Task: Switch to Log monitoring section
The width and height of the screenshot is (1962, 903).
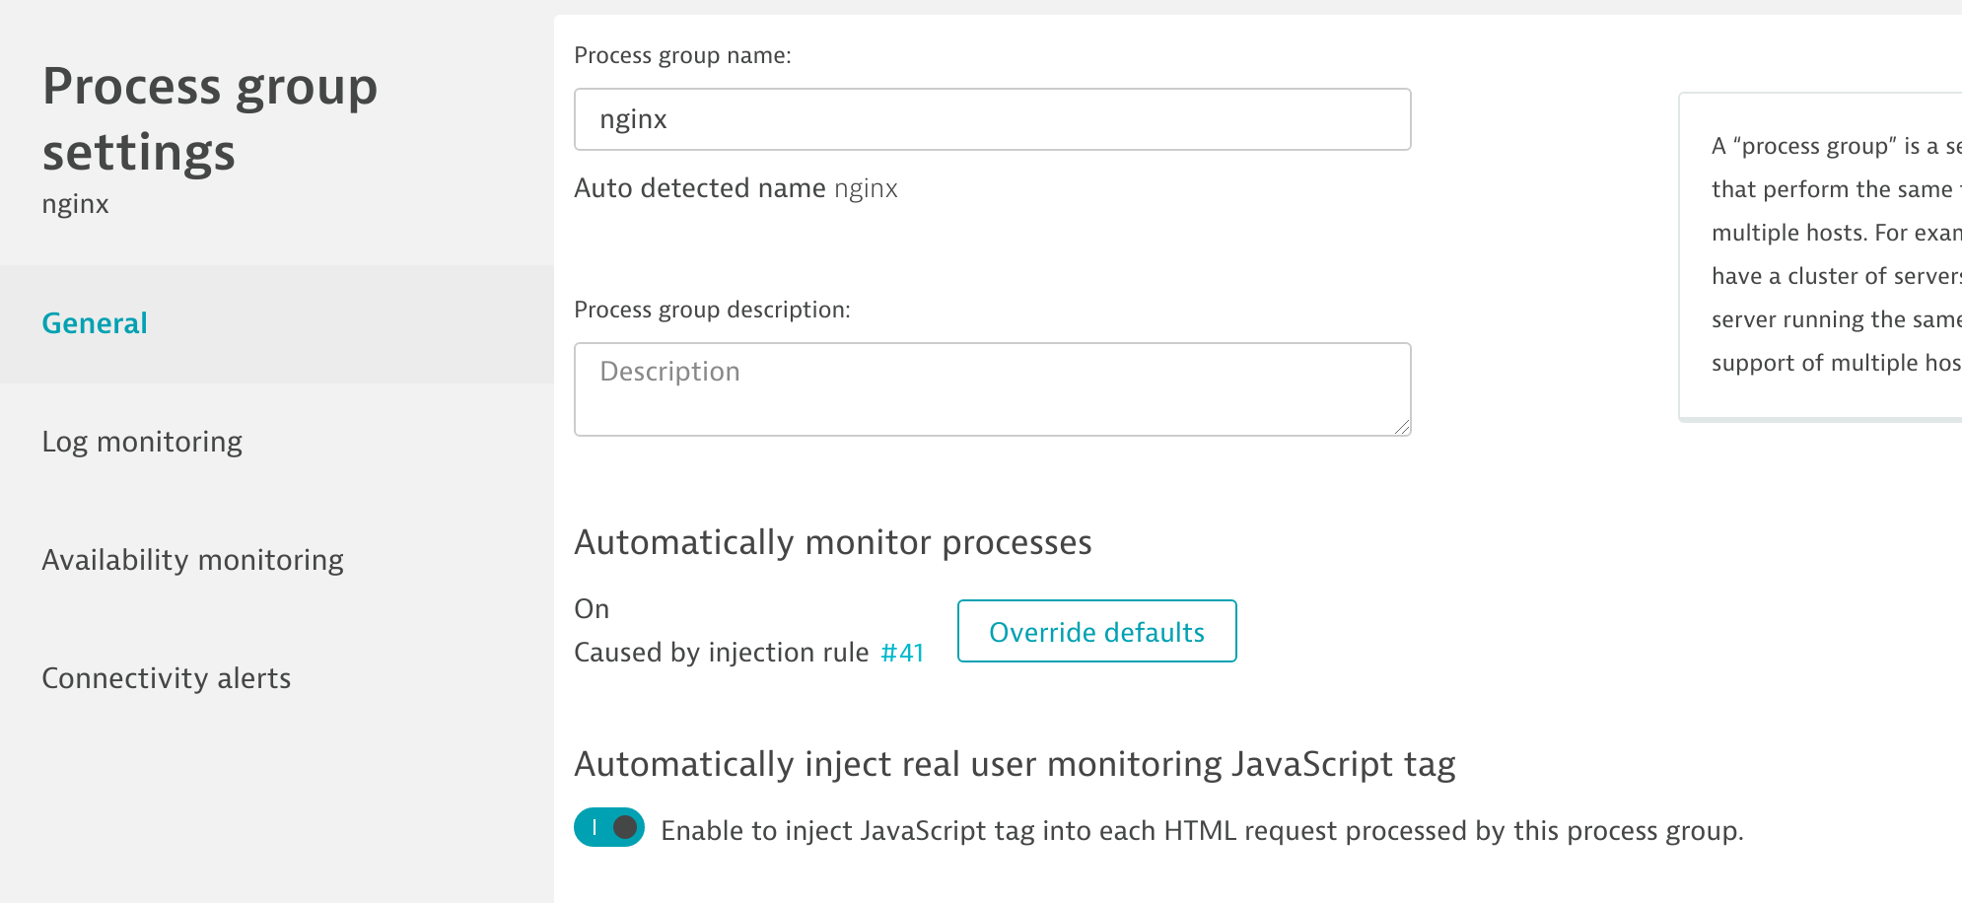Action: (x=142, y=442)
